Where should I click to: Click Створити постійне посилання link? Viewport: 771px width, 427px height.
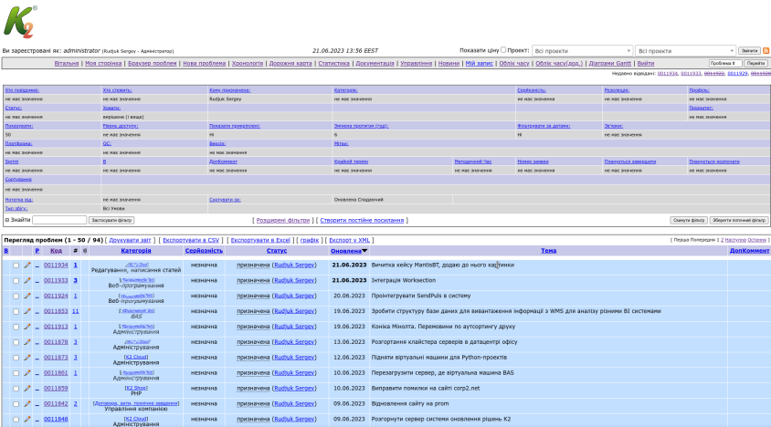click(x=362, y=220)
